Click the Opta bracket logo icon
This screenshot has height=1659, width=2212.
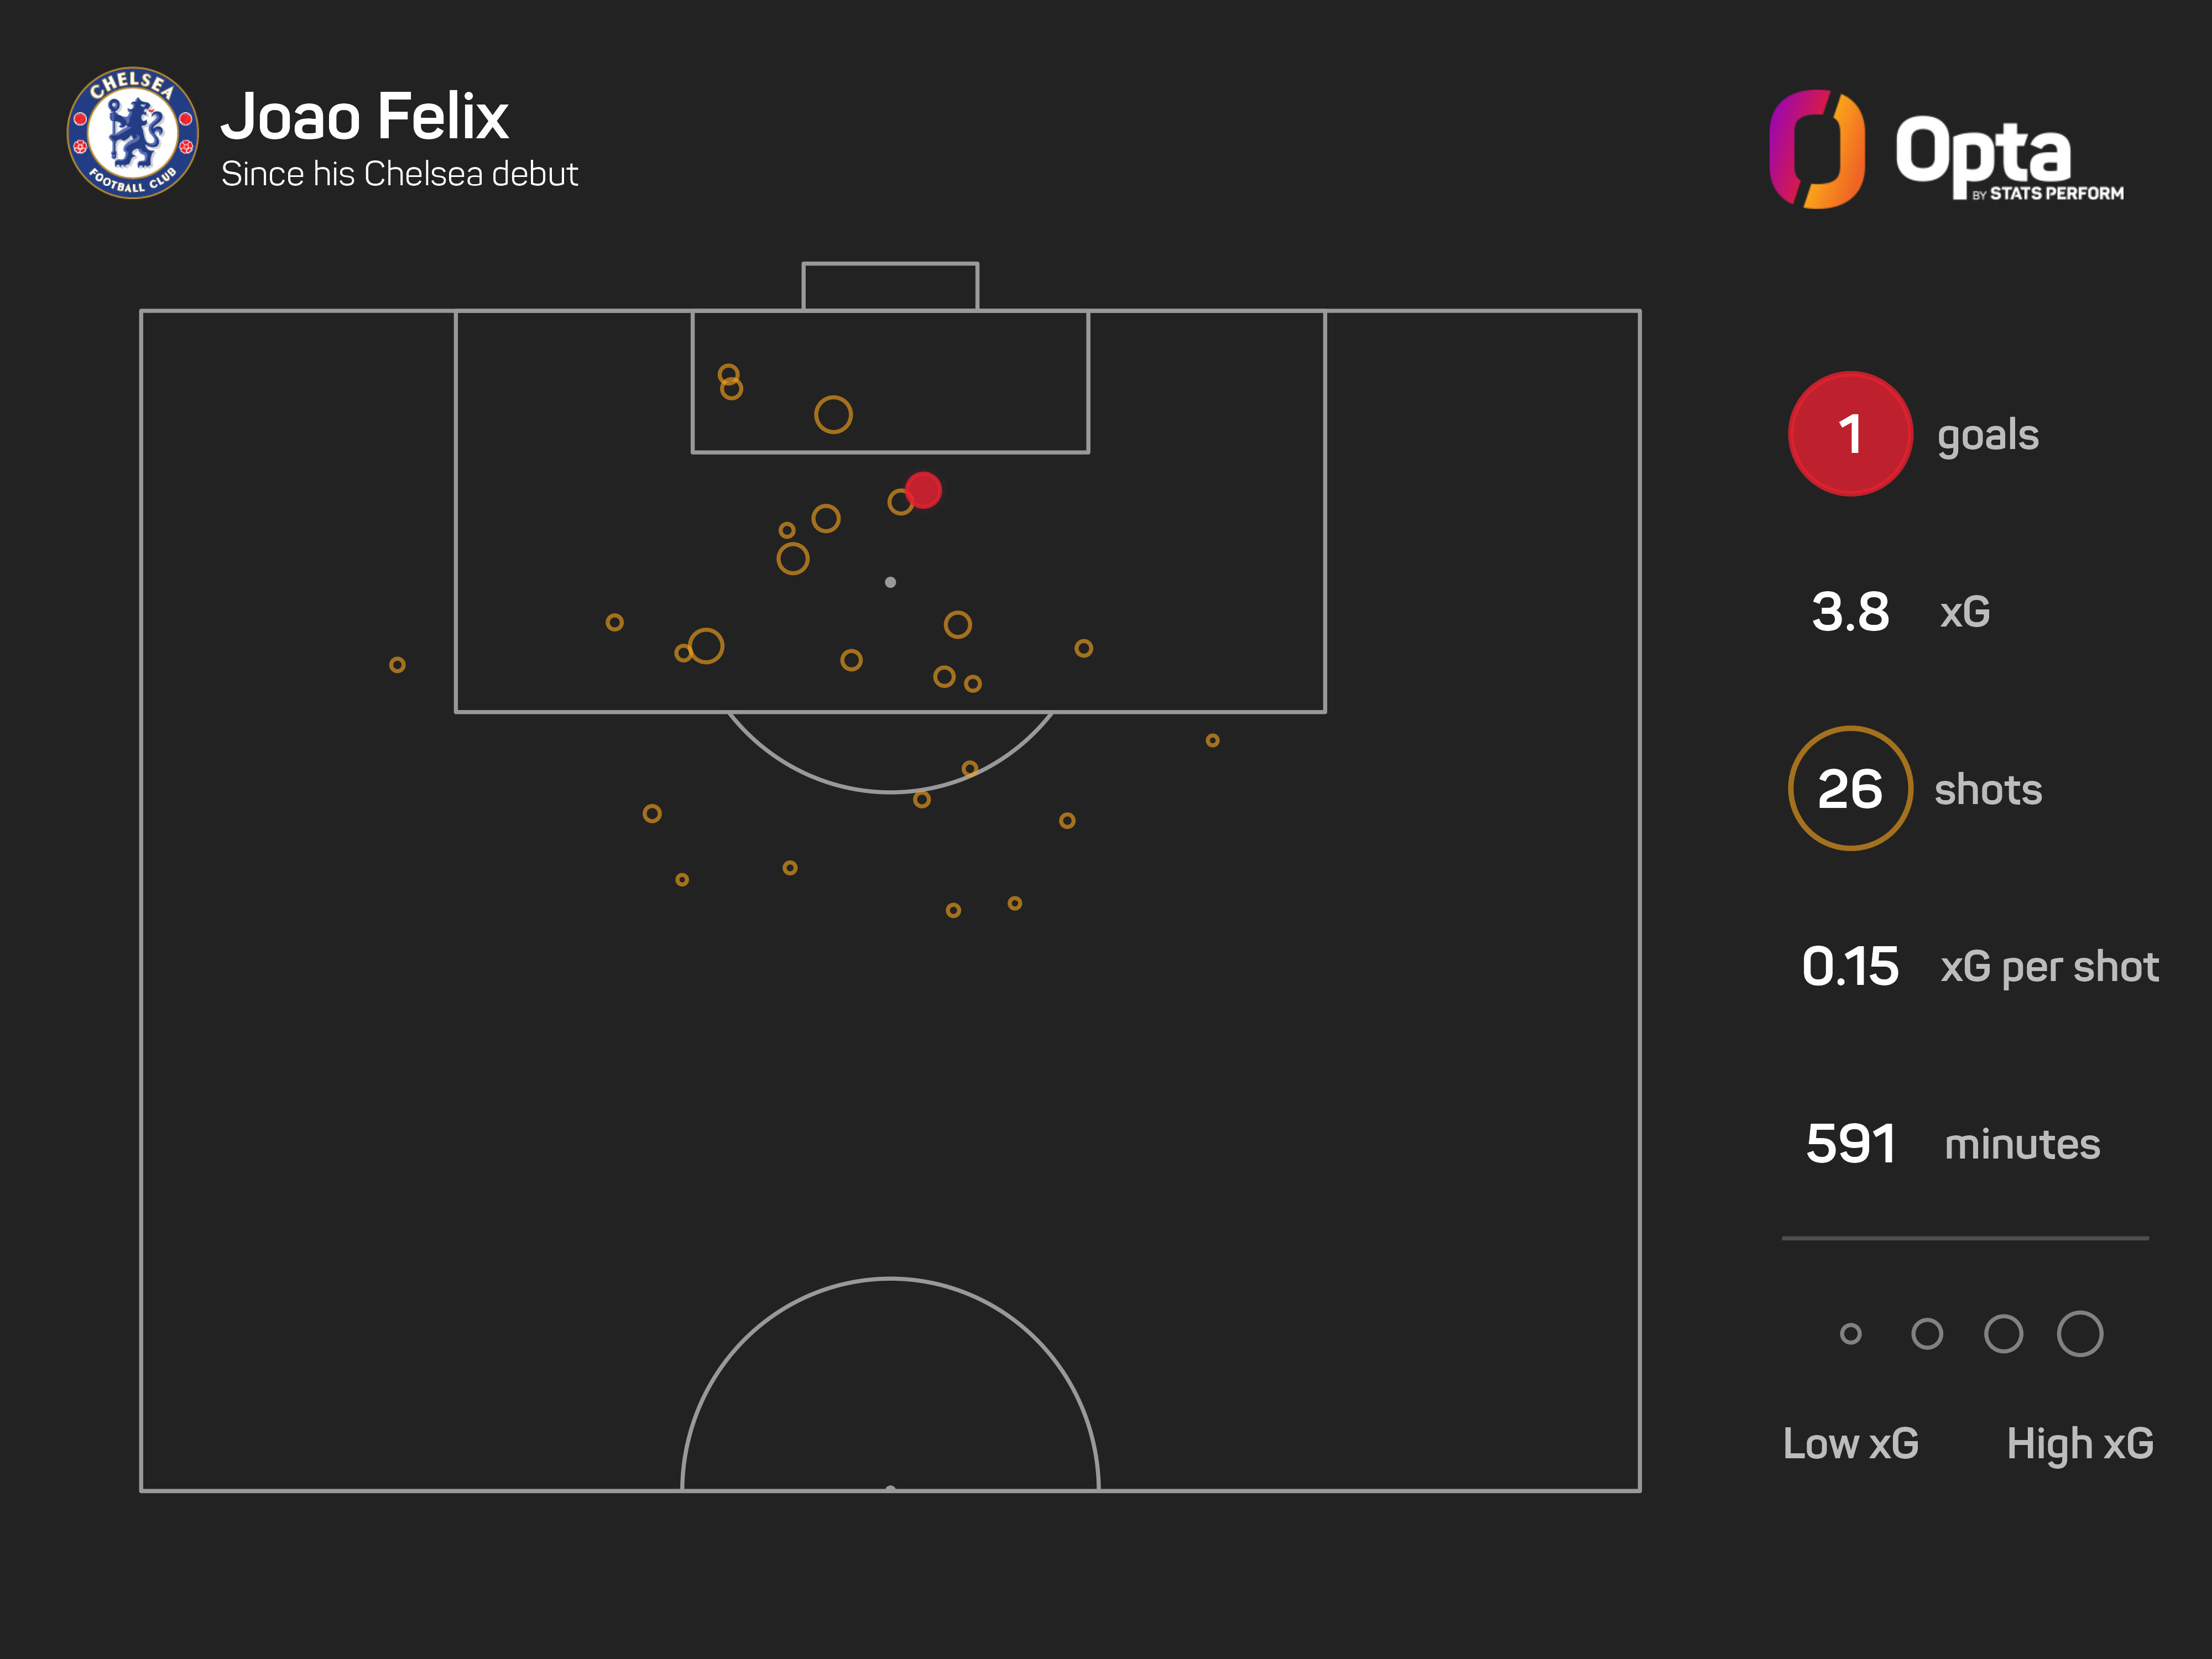pyautogui.click(x=1816, y=149)
